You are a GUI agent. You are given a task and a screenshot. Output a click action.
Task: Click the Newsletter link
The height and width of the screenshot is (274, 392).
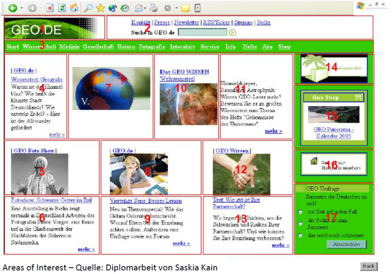pos(186,22)
